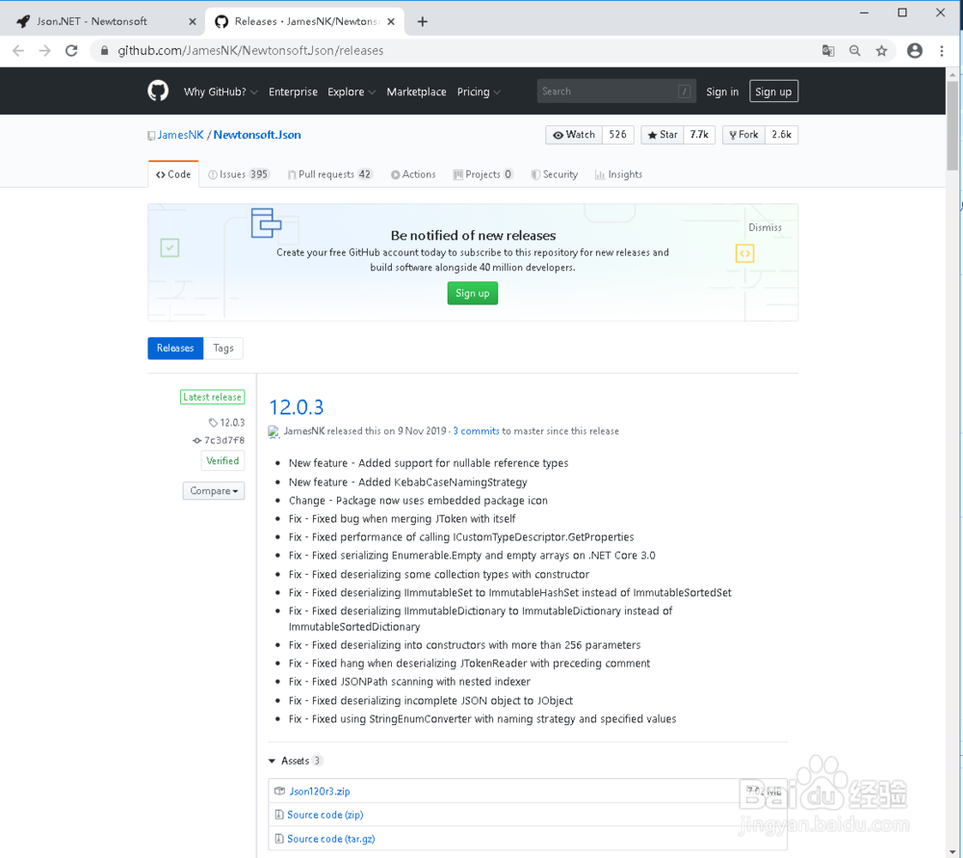Star the repository
This screenshot has width=963, height=858.
click(x=663, y=135)
